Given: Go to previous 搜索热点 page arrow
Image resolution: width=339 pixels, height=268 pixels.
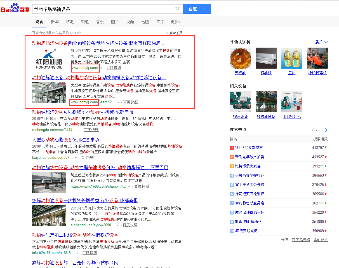Looking at the screenshot, I should tap(313, 130).
